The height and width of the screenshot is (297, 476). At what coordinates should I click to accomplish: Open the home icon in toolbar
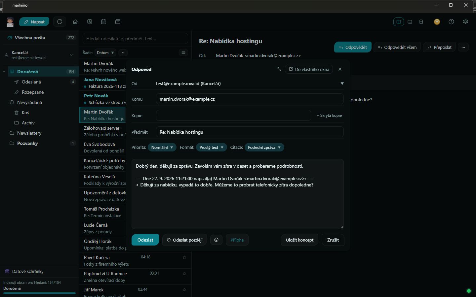tap(75, 22)
